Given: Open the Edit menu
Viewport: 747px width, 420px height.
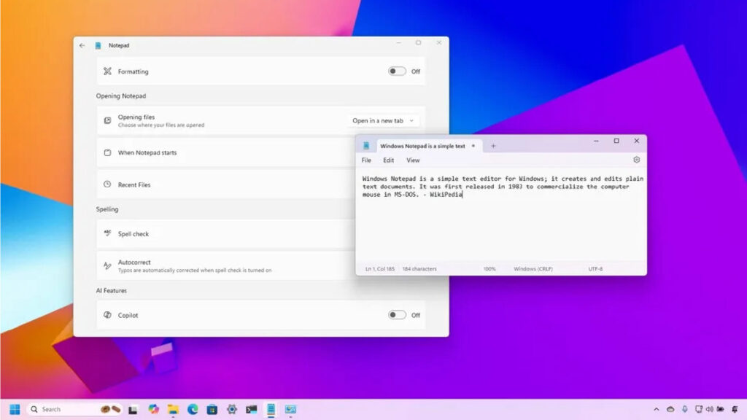Looking at the screenshot, I should (389, 160).
